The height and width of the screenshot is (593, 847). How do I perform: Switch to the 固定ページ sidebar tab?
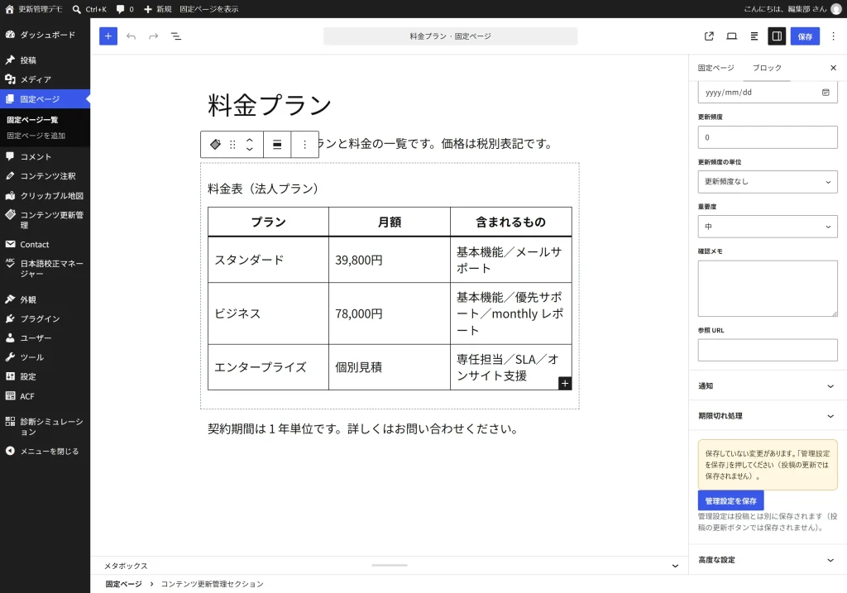point(715,68)
